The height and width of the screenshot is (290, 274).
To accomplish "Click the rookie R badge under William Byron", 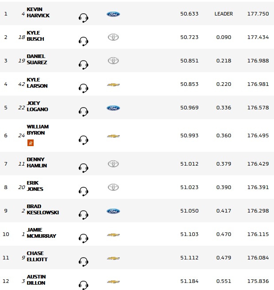I will click(30, 143).
